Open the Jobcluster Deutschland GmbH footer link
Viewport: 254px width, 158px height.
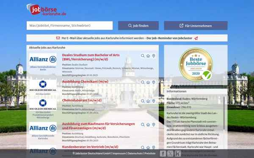[x=91, y=153]
